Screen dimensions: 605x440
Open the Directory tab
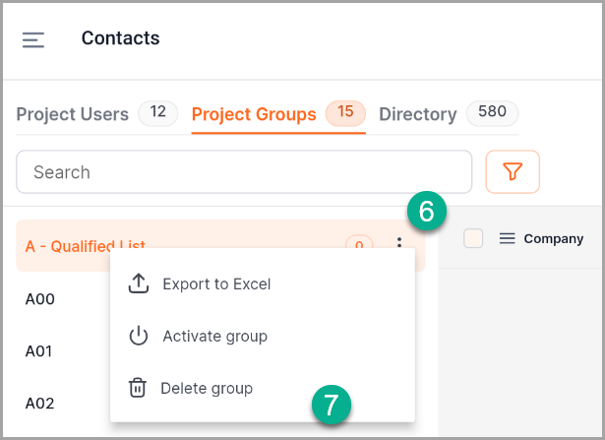click(417, 114)
